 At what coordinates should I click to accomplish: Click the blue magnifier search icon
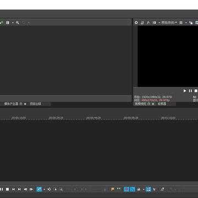(x=18, y=23)
